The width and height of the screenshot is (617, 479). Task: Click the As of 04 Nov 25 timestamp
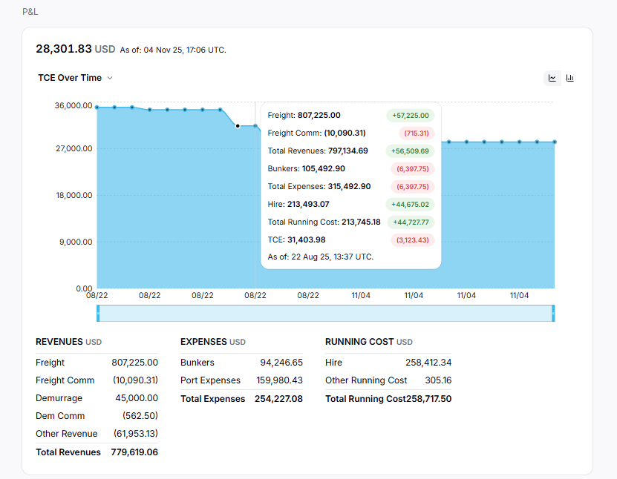173,50
